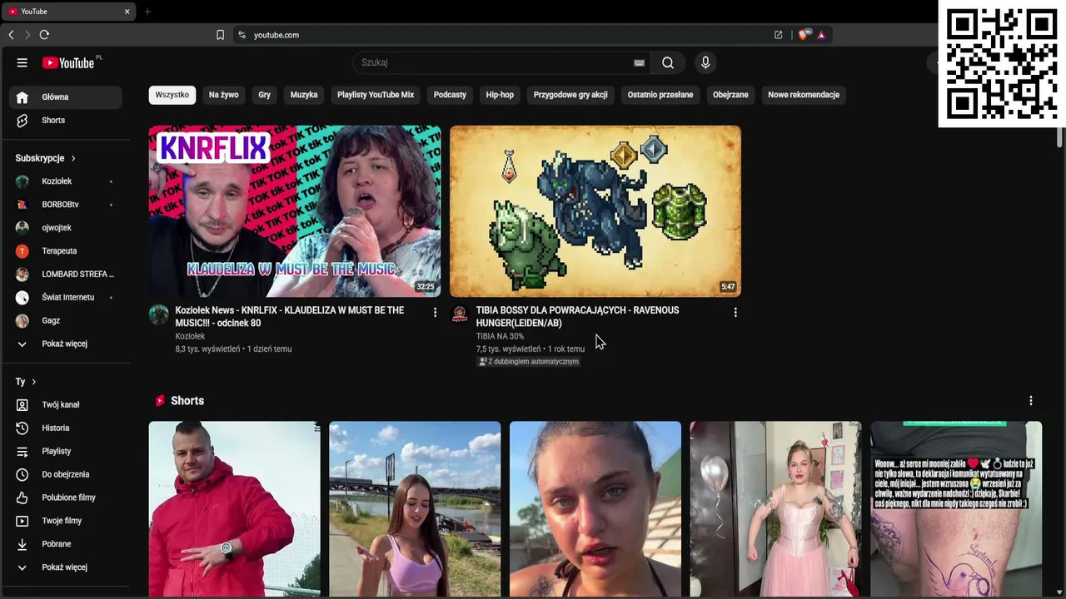Image resolution: width=1066 pixels, height=599 pixels.
Task: Open TIBIA BOSSY DLA POWRACAJĄCYCH video title
Action: pos(577,317)
